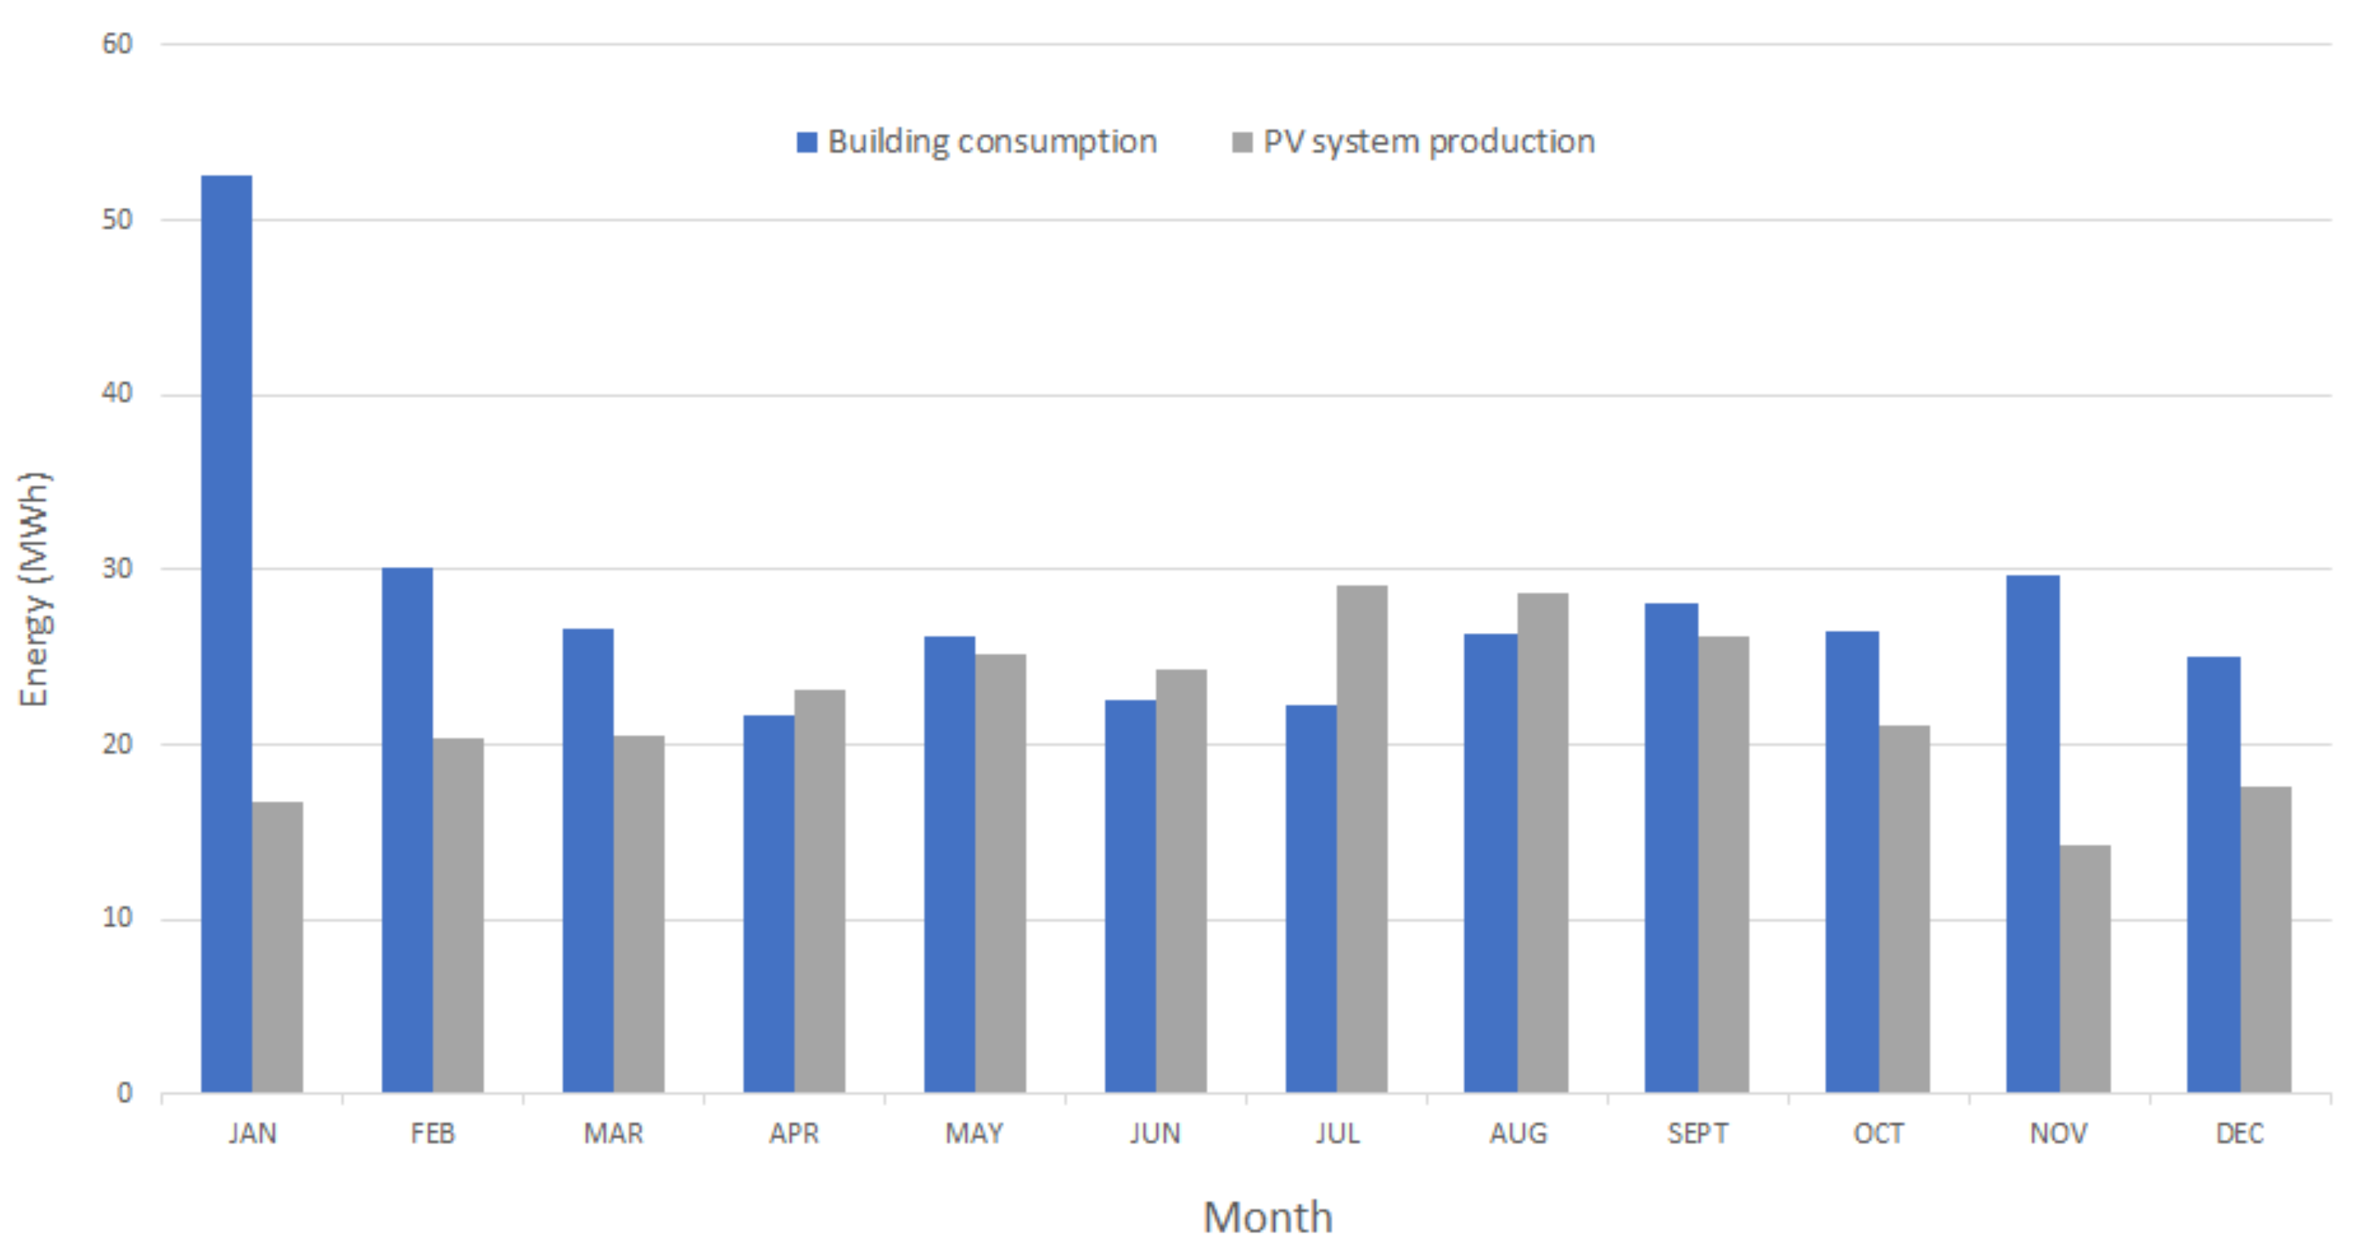Click the PV system production legend label

point(1429,142)
